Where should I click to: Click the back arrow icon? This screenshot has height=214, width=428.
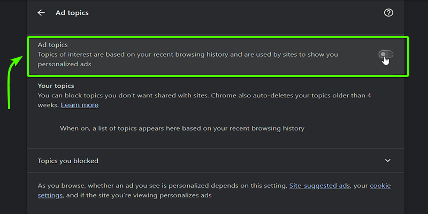tap(41, 13)
